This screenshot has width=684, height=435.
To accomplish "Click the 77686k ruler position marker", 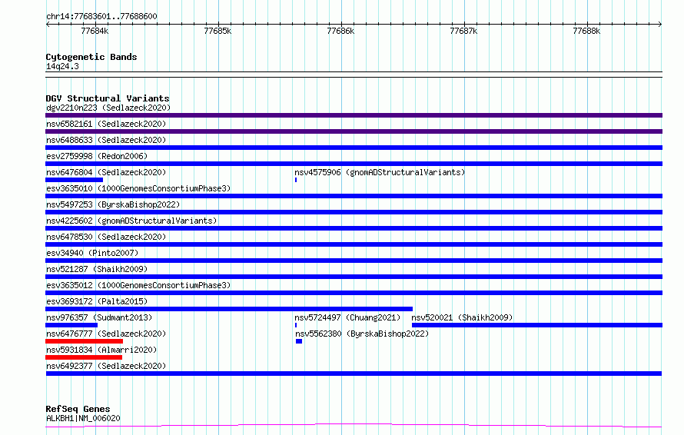I will (340, 31).
